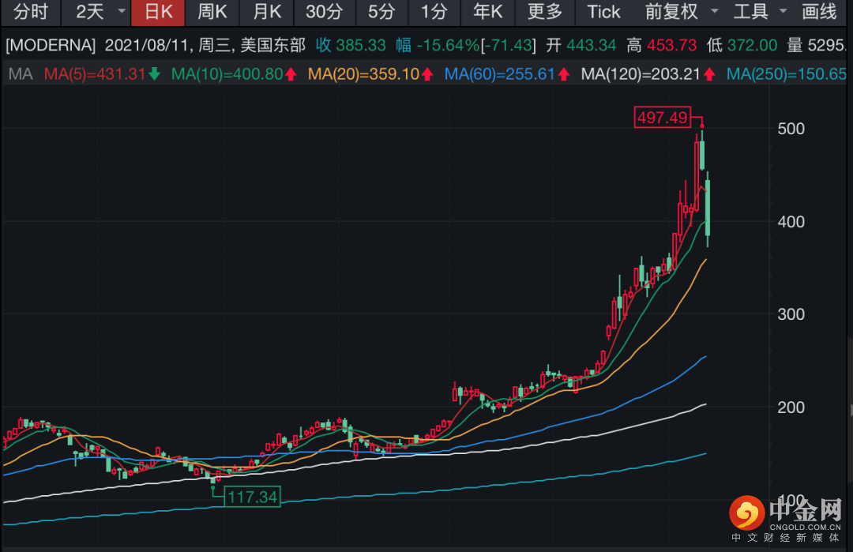Click the up arrow after MA(10)
Image resolution: width=853 pixels, height=552 pixels.
(x=291, y=74)
